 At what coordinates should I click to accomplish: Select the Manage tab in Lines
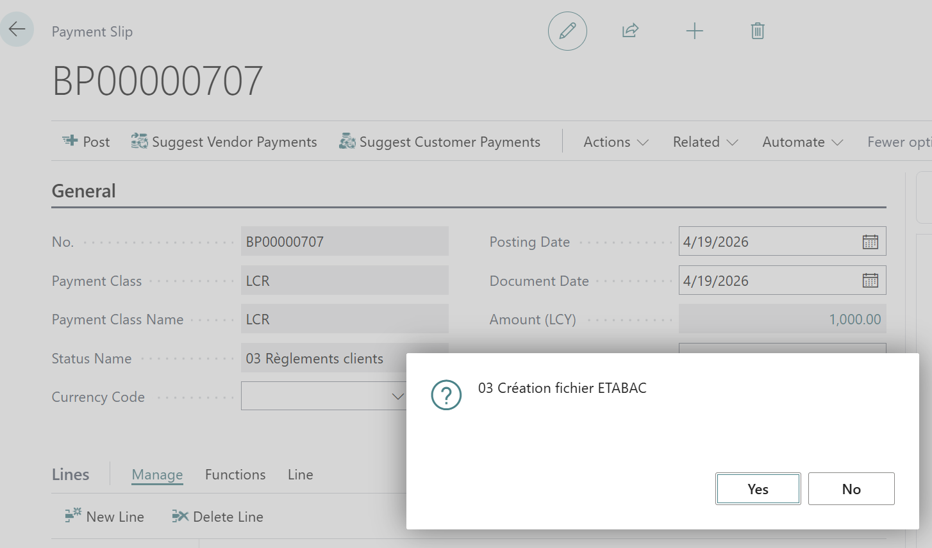tap(157, 474)
